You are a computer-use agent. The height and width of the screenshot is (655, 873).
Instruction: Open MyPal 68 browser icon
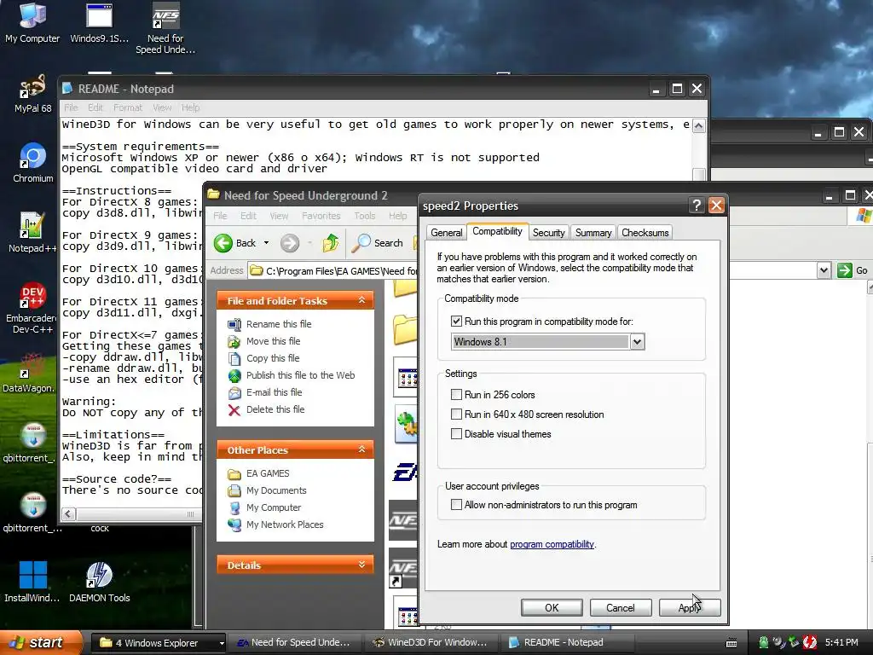[x=32, y=93]
